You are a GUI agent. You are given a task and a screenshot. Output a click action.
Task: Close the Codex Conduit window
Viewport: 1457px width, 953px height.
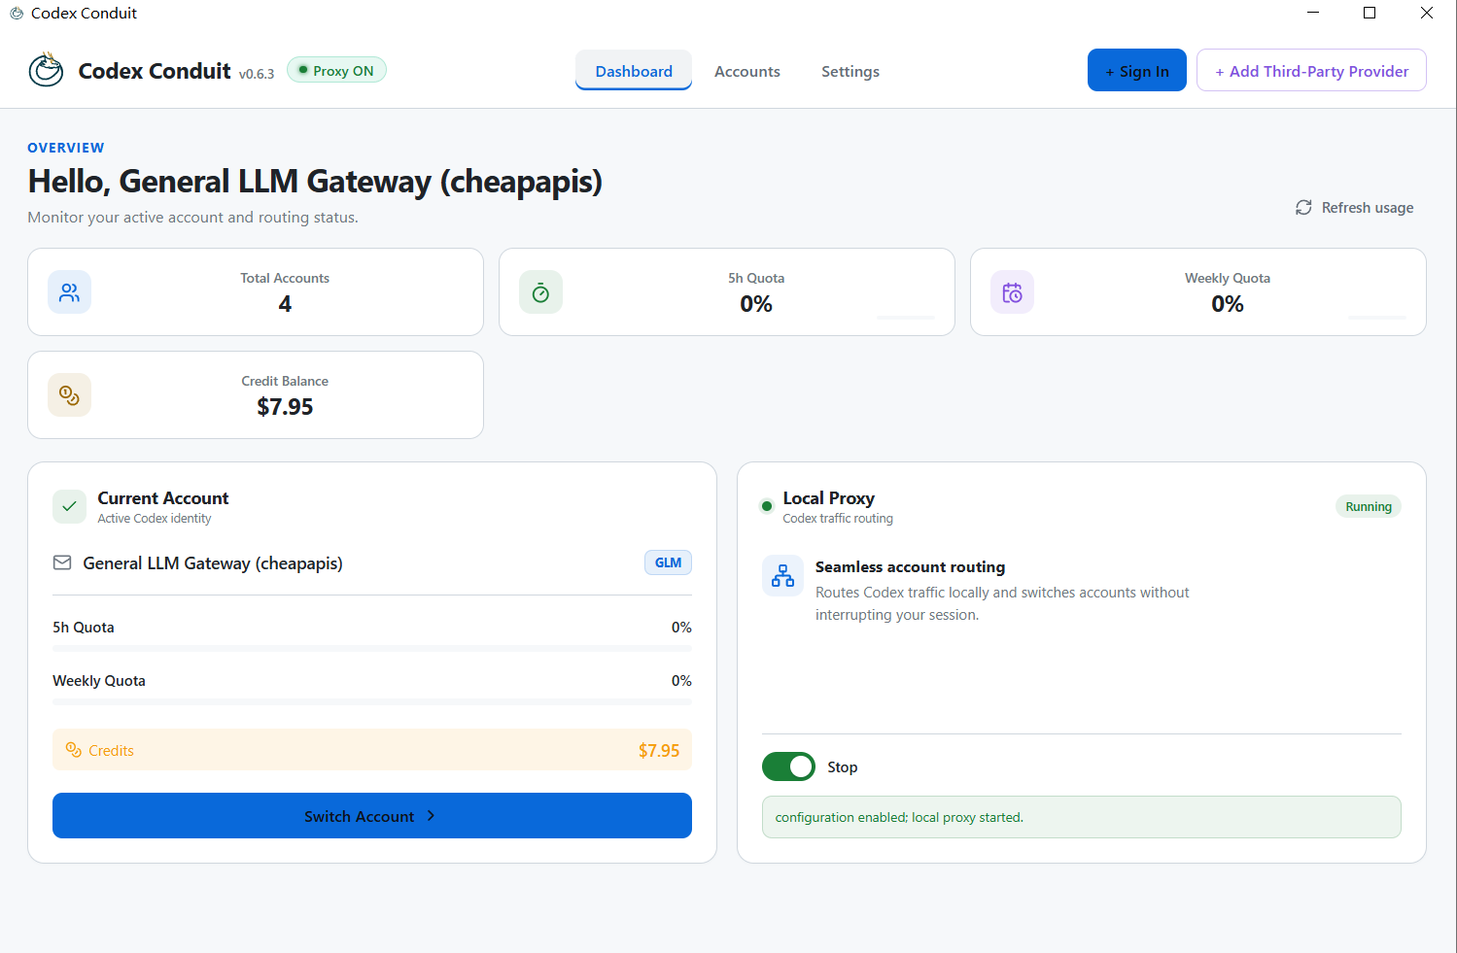point(1427,13)
